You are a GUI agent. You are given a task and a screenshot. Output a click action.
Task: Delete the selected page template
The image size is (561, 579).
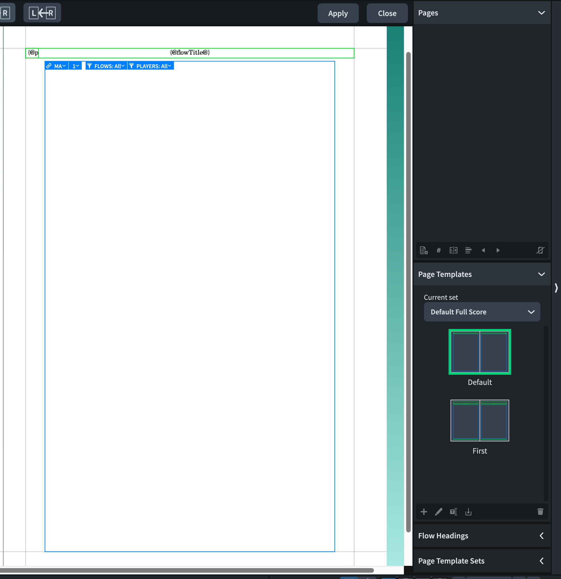(x=540, y=512)
